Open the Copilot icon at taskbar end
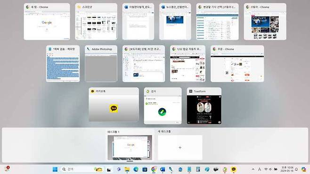 click(304, 169)
